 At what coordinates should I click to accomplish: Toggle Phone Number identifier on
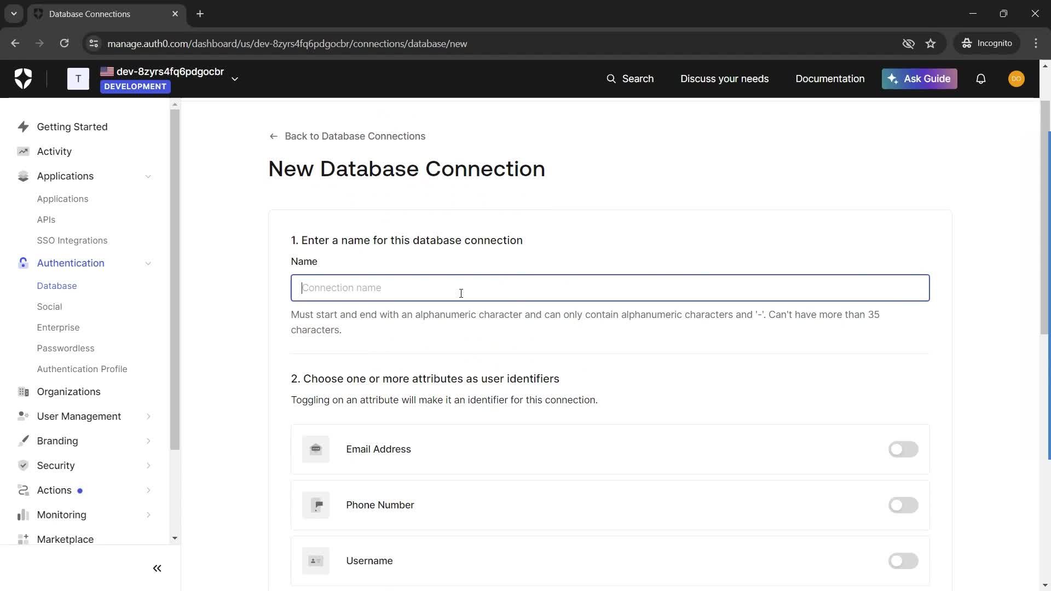903,505
